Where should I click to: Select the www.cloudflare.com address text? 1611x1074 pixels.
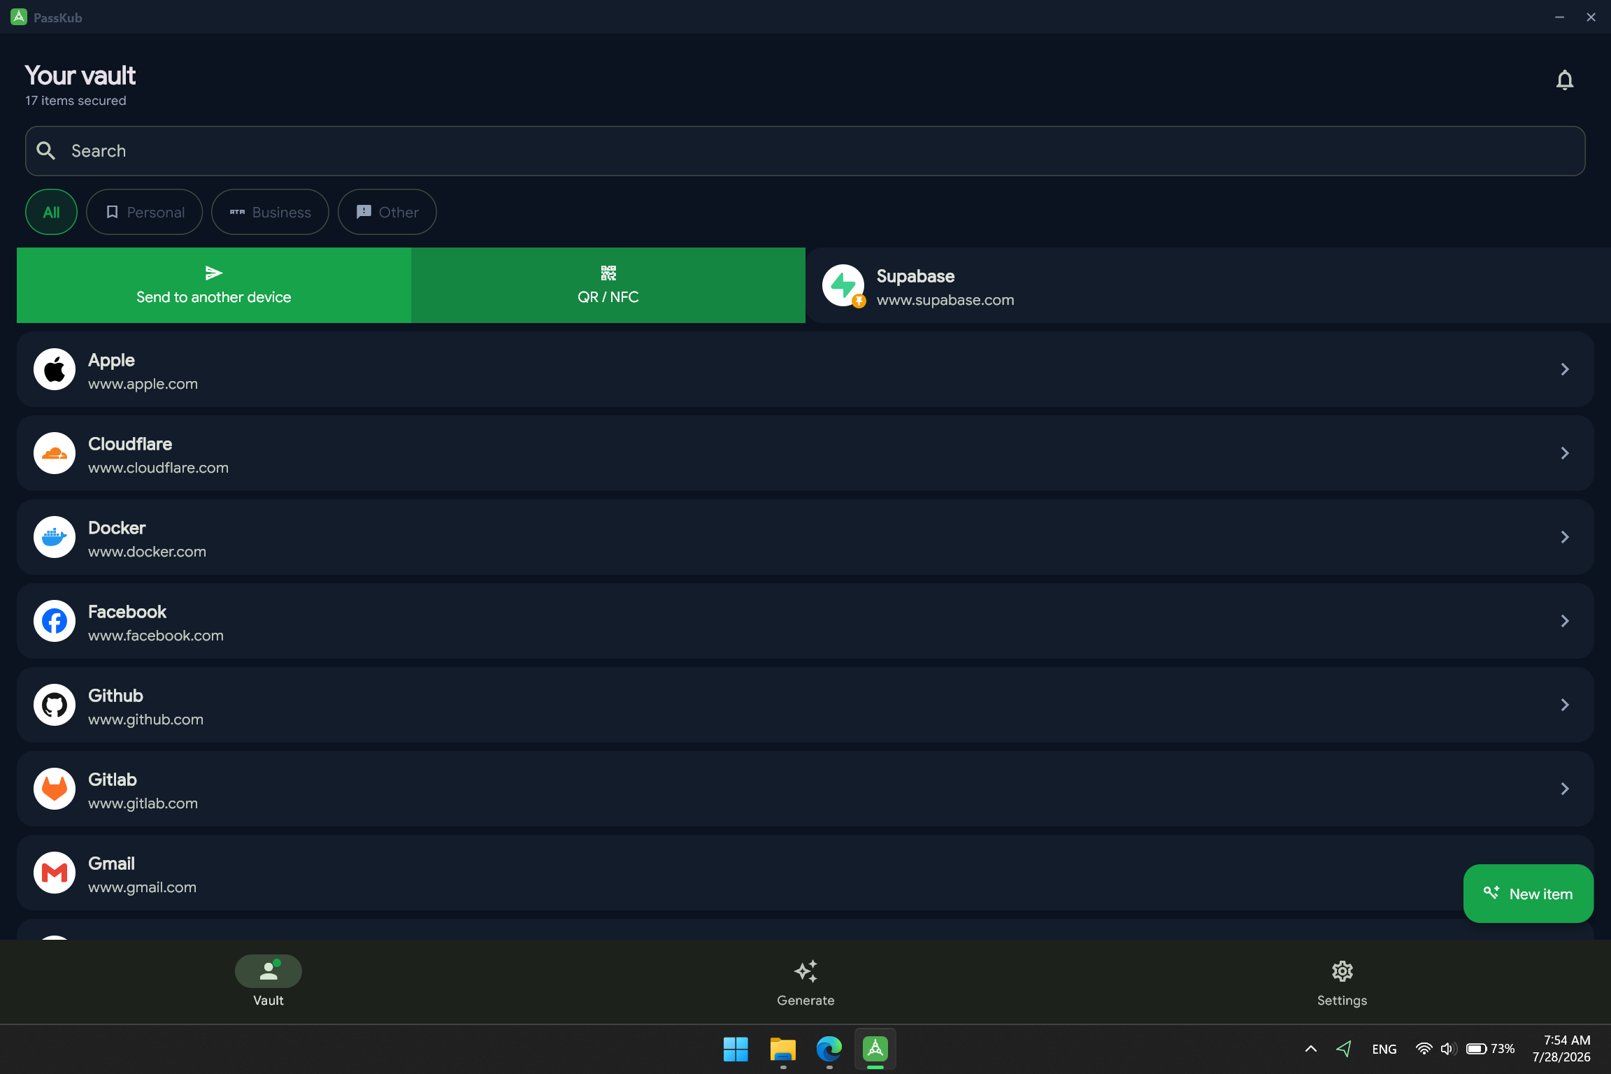[x=158, y=468]
